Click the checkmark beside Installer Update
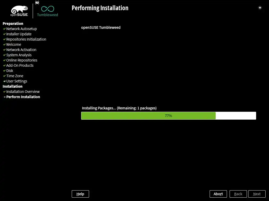The height and width of the screenshot is (201, 269). [x=4, y=34]
